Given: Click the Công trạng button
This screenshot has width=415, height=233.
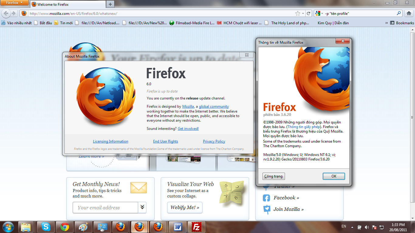Looking at the screenshot, I should [x=273, y=176].
